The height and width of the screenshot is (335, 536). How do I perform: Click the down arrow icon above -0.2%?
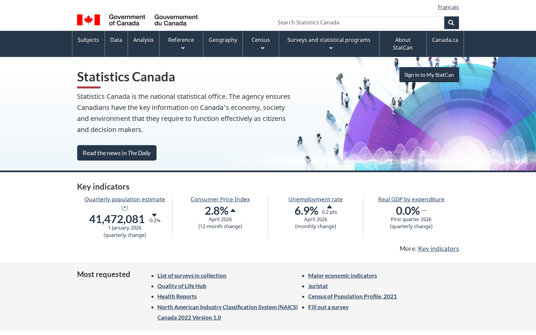(x=154, y=215)
